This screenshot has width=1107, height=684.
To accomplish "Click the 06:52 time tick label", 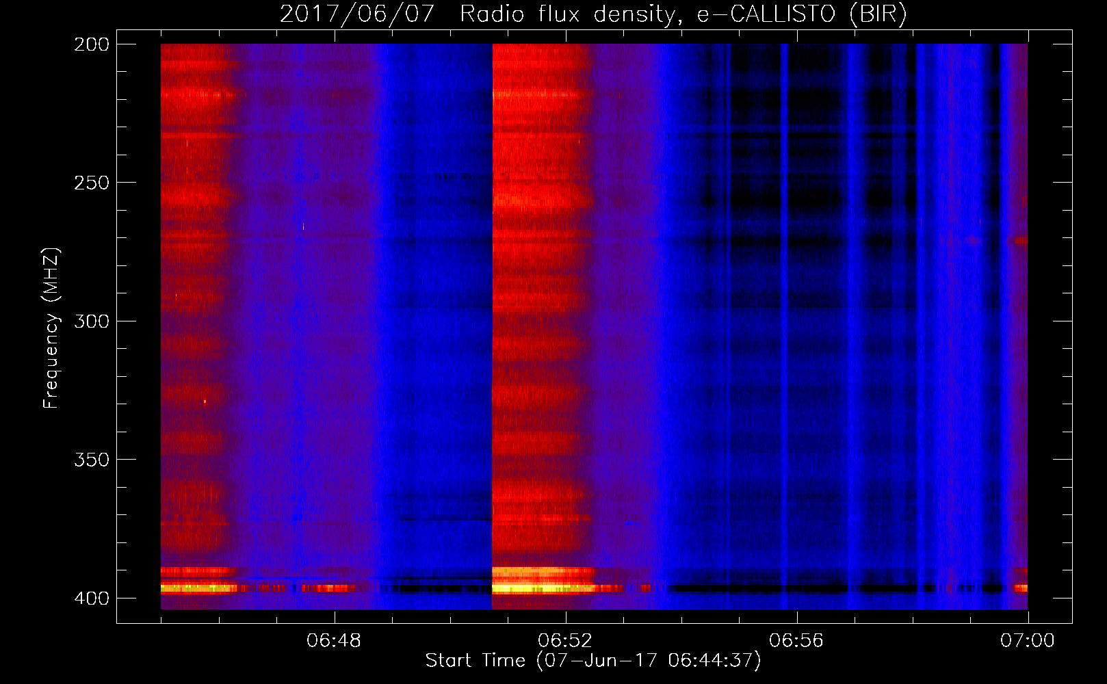I will click(x=565, y=641).
